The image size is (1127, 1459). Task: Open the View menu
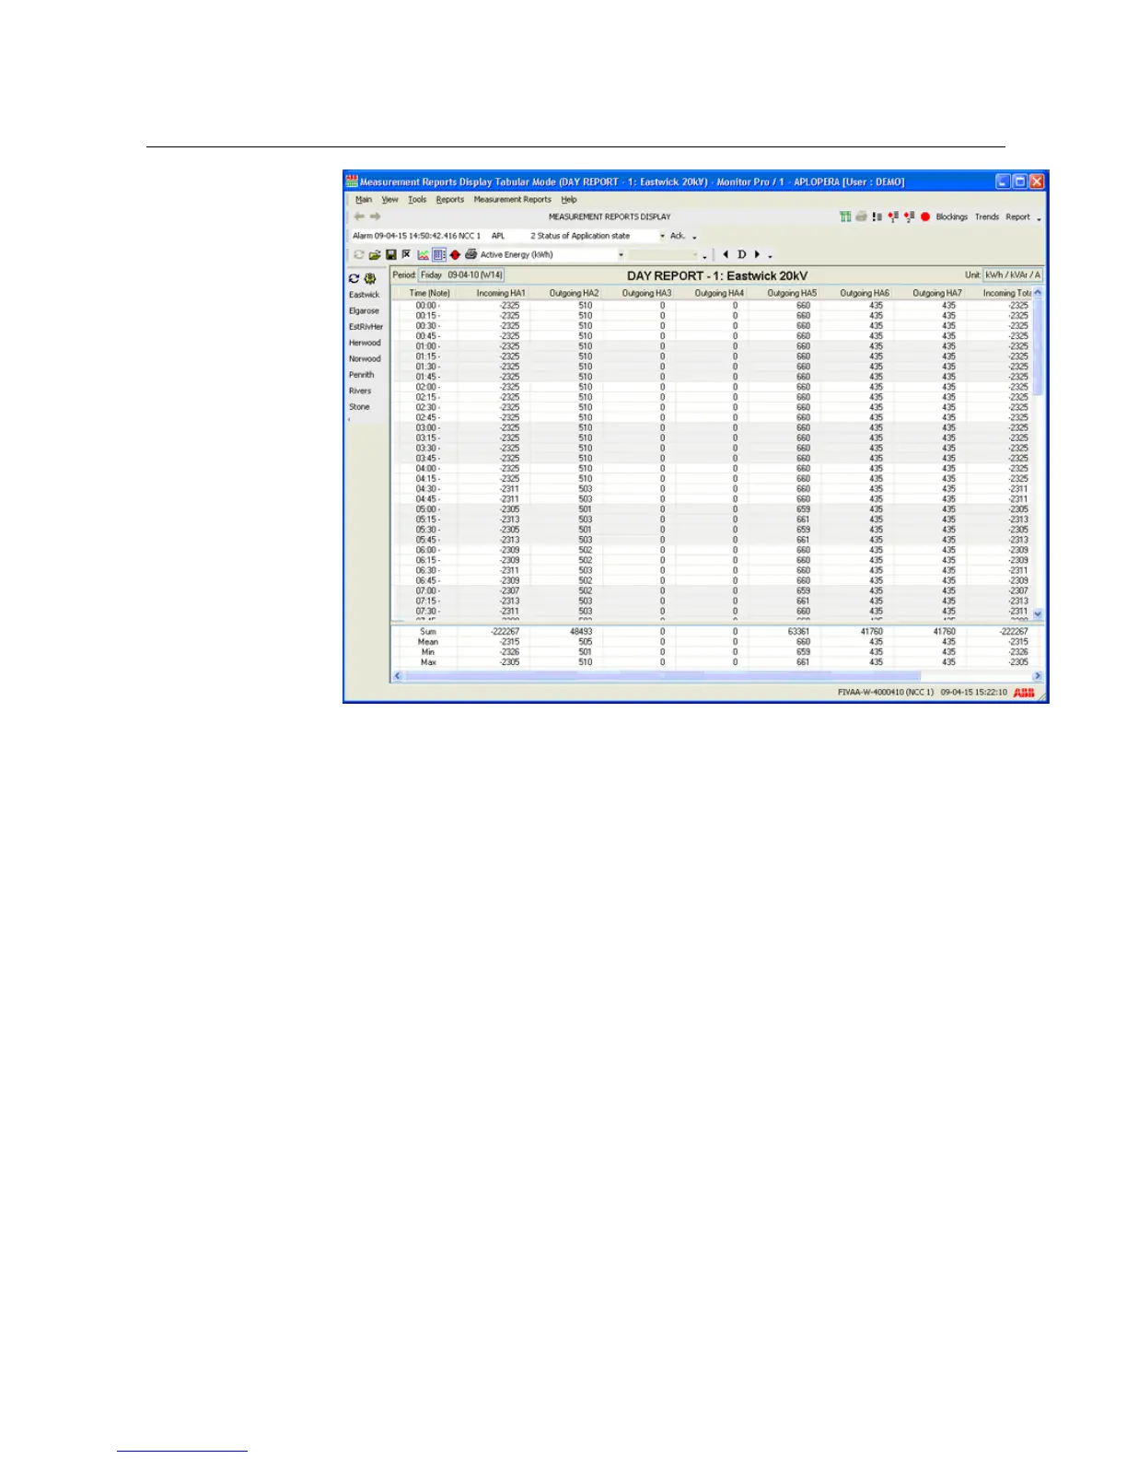point(390,199)
